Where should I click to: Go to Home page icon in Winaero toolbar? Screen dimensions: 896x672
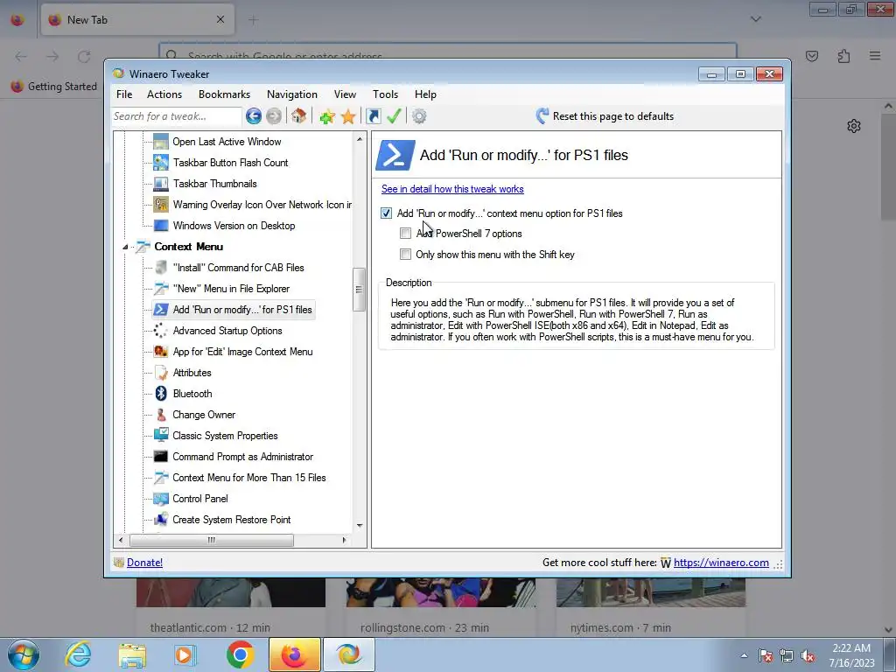click(x=298, y=116)
